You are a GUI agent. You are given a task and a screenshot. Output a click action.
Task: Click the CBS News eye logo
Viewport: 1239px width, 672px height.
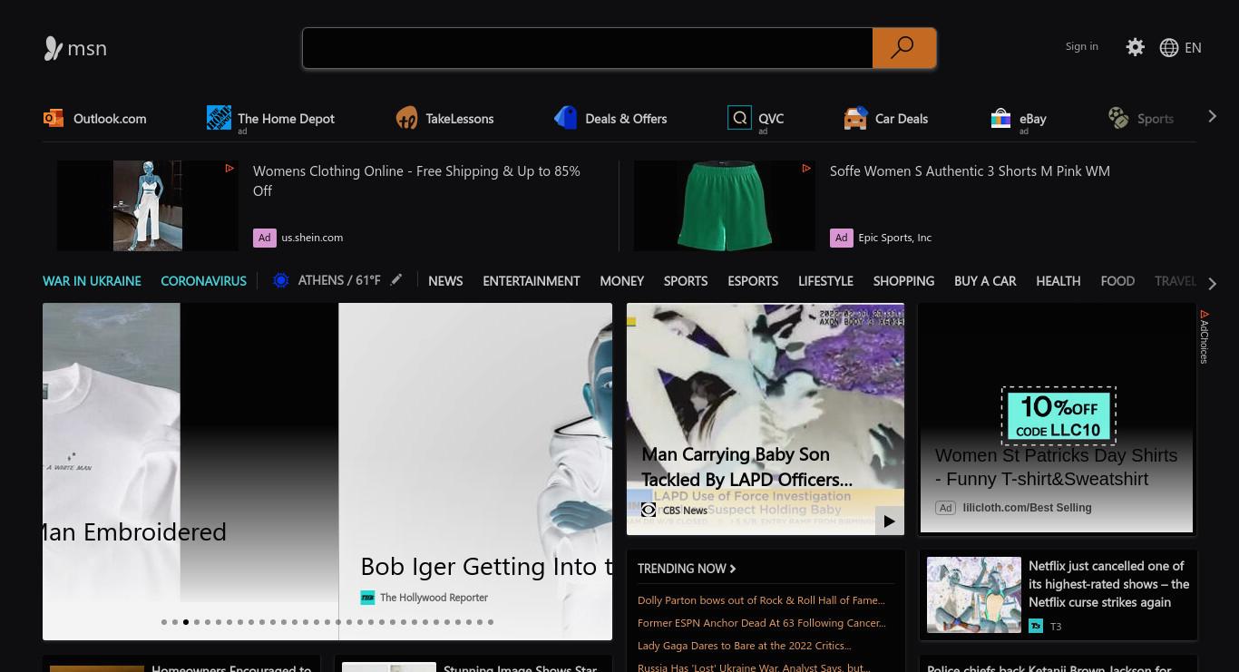(649, 510)
